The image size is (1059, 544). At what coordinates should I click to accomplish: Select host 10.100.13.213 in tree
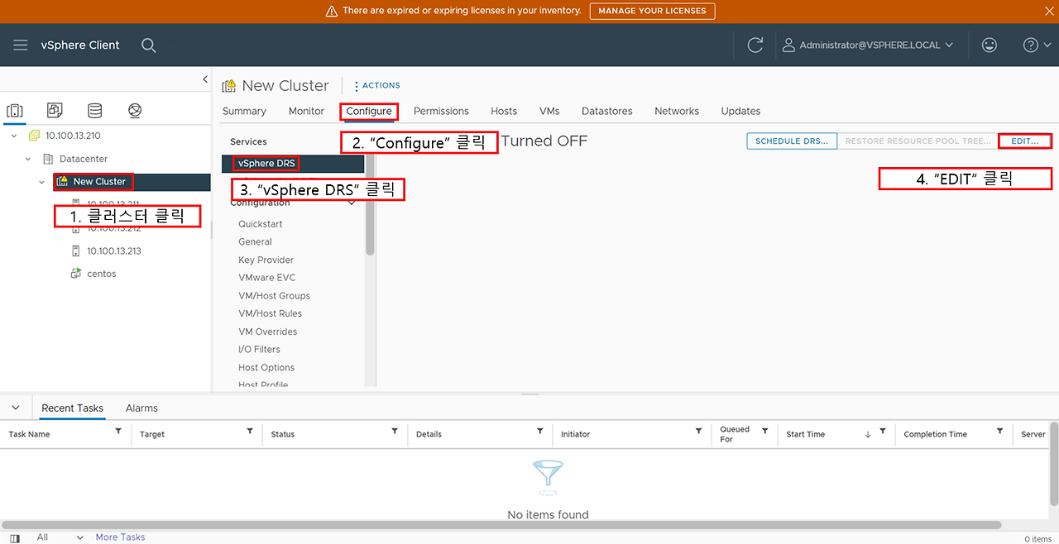point(114,251)
